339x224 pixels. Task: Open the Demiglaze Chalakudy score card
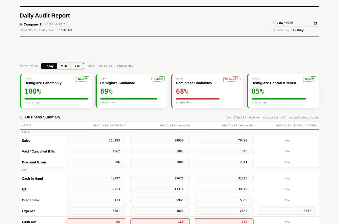tap(207, 91)
